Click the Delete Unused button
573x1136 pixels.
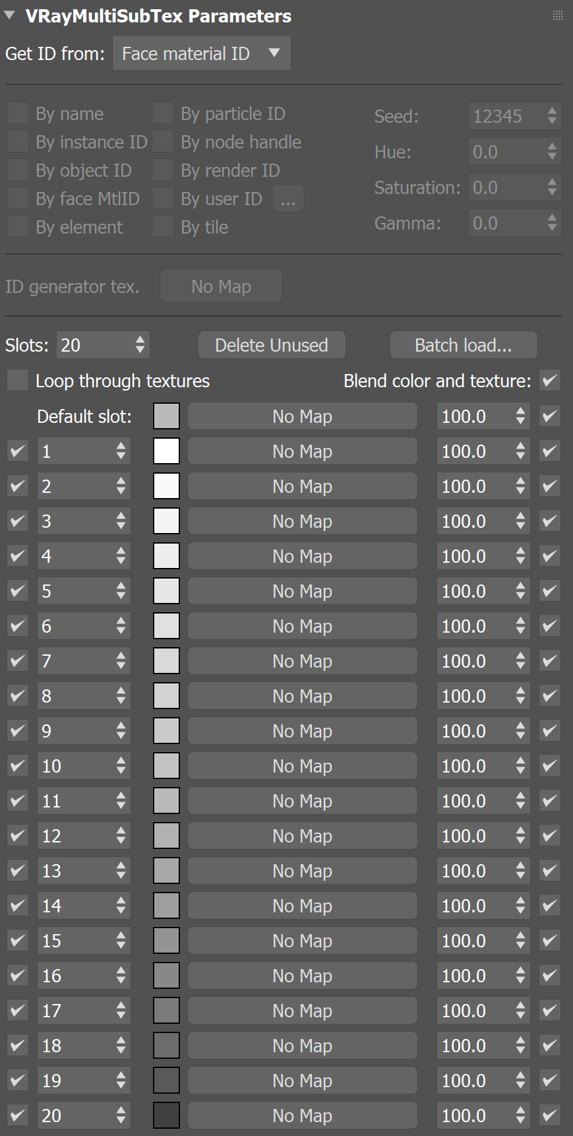point(271,344)
